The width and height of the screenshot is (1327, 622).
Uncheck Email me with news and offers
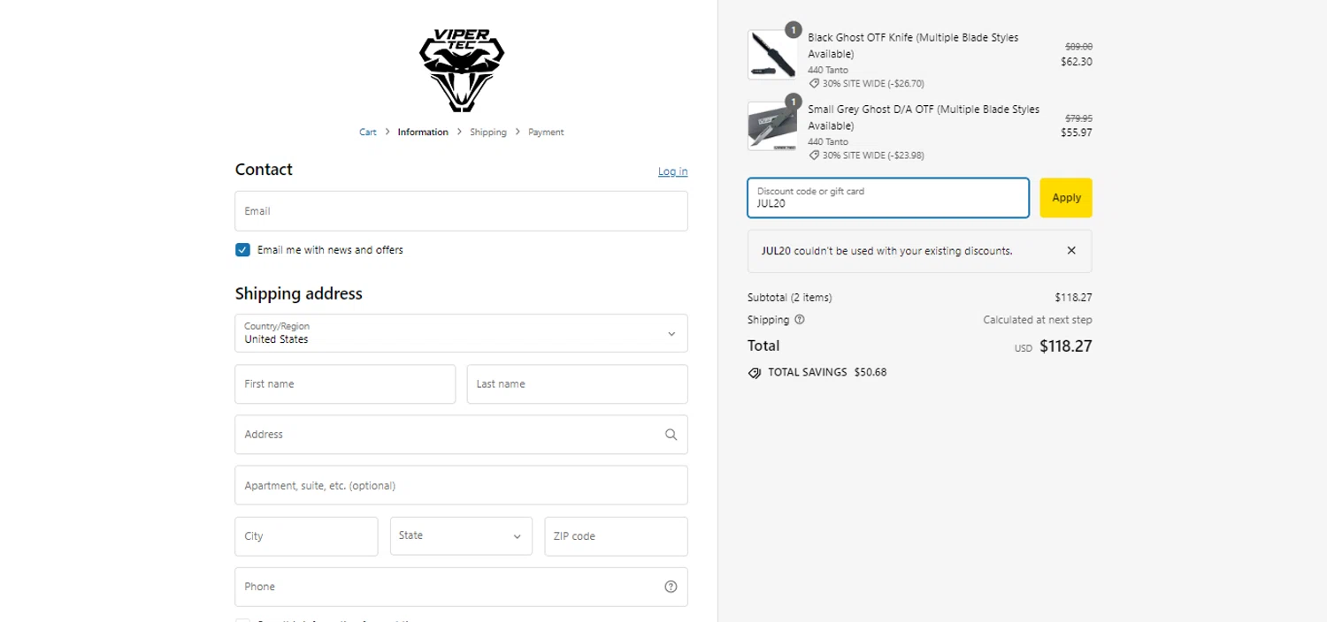[x=243, y=250]
